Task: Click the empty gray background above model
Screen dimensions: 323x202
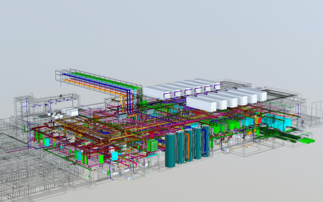Action: (x=161, y=32)
